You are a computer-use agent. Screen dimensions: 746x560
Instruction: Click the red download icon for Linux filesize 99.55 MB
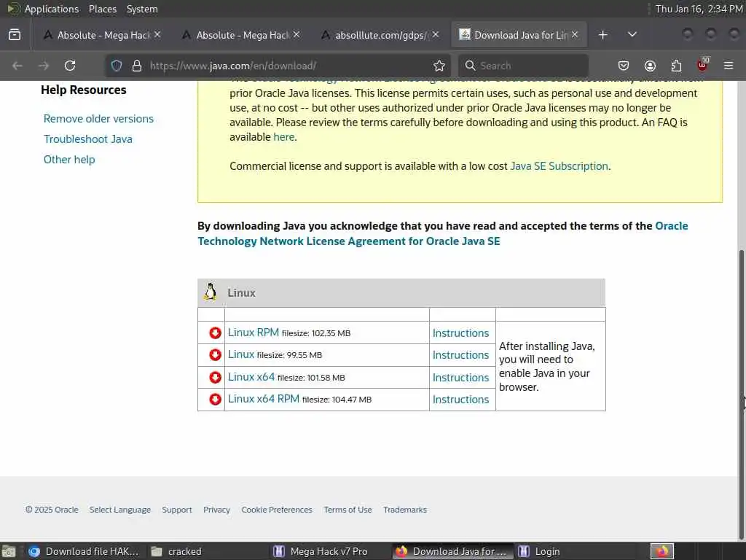[x=215, y=355]
